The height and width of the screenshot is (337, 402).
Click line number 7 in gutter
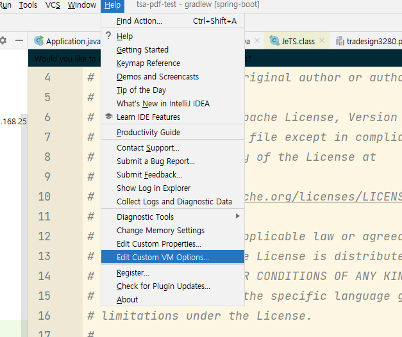[47, 137]
